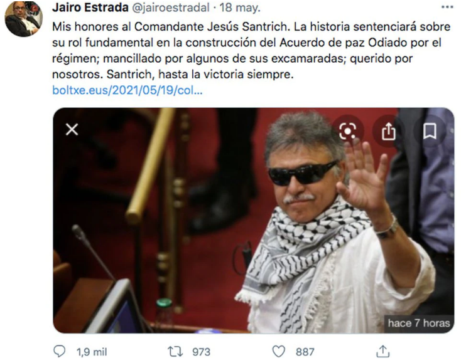
Task: View the 1,9 mil replies count
Action: click(92, 352)
